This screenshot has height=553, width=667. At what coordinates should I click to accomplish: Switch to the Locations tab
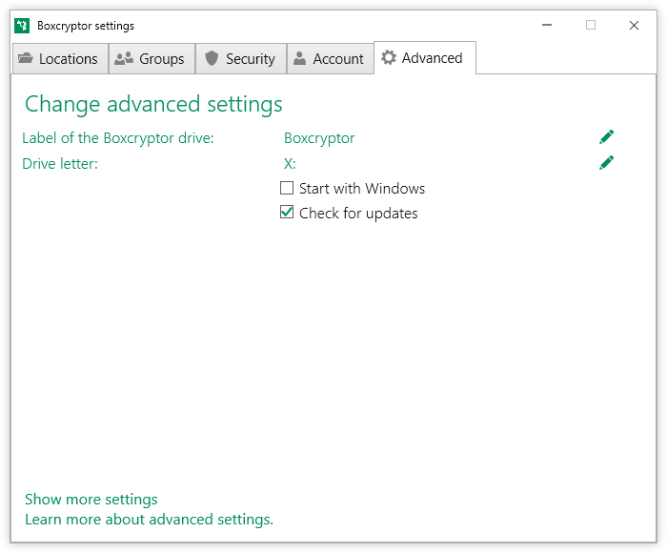pyautogui.click(x=60, y=59)
